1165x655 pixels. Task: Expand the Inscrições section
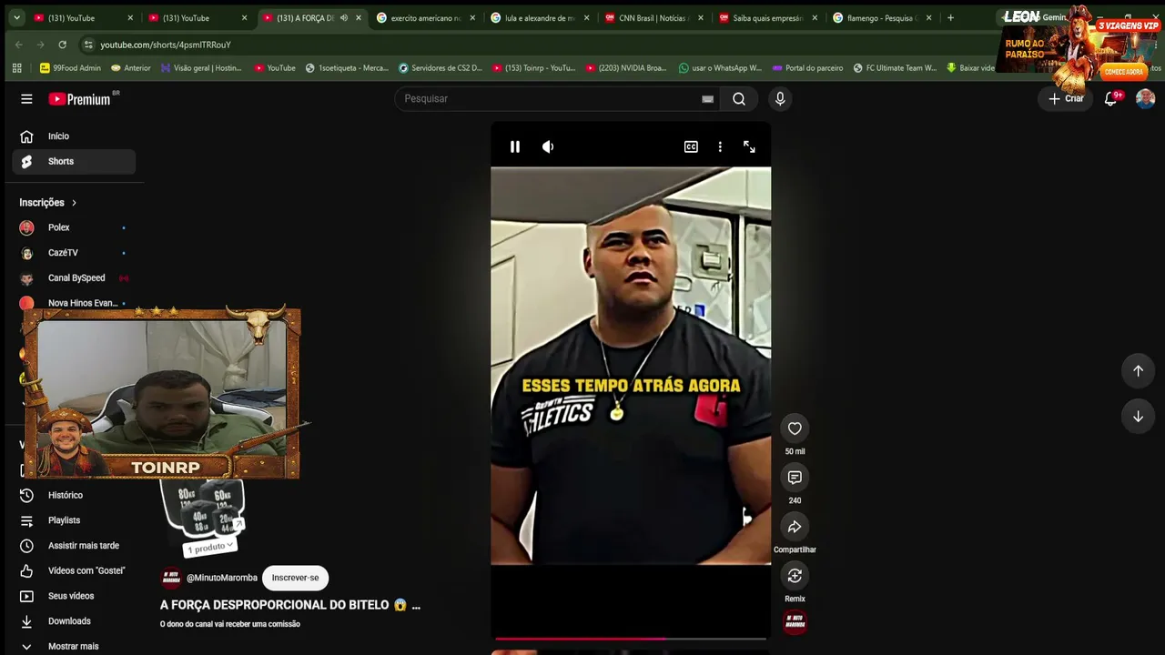(x=48, y=203)
